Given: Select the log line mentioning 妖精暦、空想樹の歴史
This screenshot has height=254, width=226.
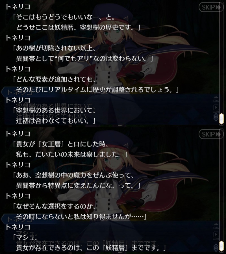Looking at the screenshot, I should click(78, 27).
